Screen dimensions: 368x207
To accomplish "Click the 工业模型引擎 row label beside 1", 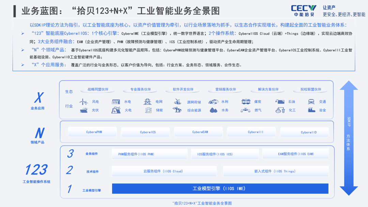I will click(x=92, y=190).
